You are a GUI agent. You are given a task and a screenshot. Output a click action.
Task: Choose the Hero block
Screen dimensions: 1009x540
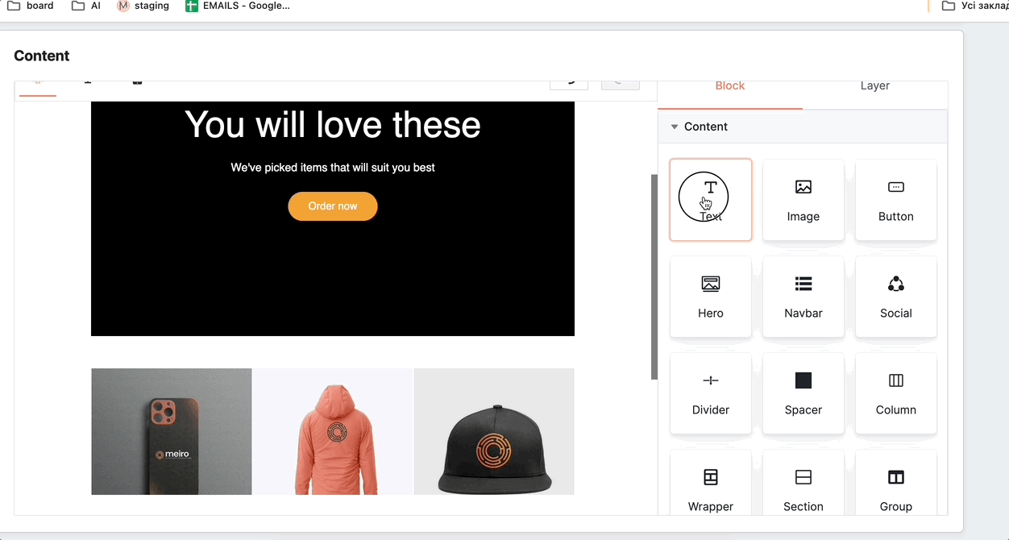tap(710, 296)
